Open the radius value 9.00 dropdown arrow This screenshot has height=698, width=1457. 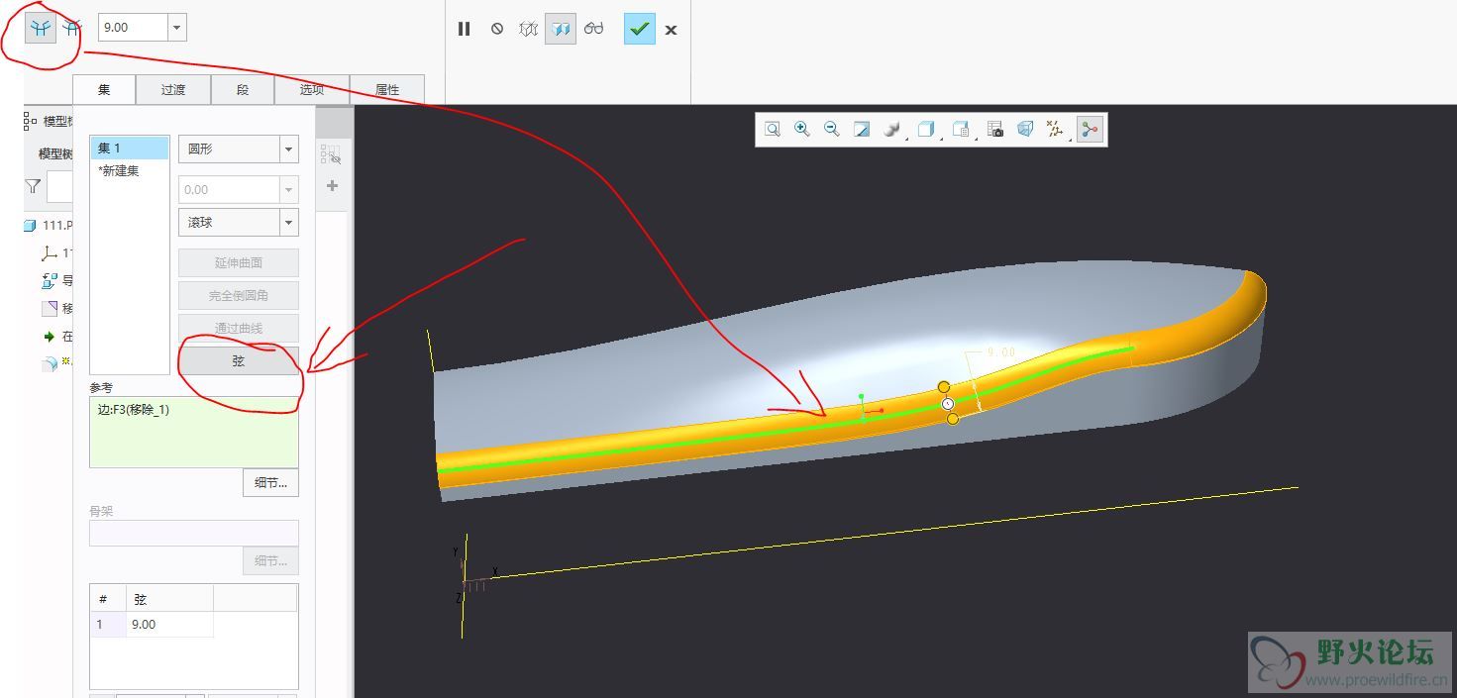point(177,28)
